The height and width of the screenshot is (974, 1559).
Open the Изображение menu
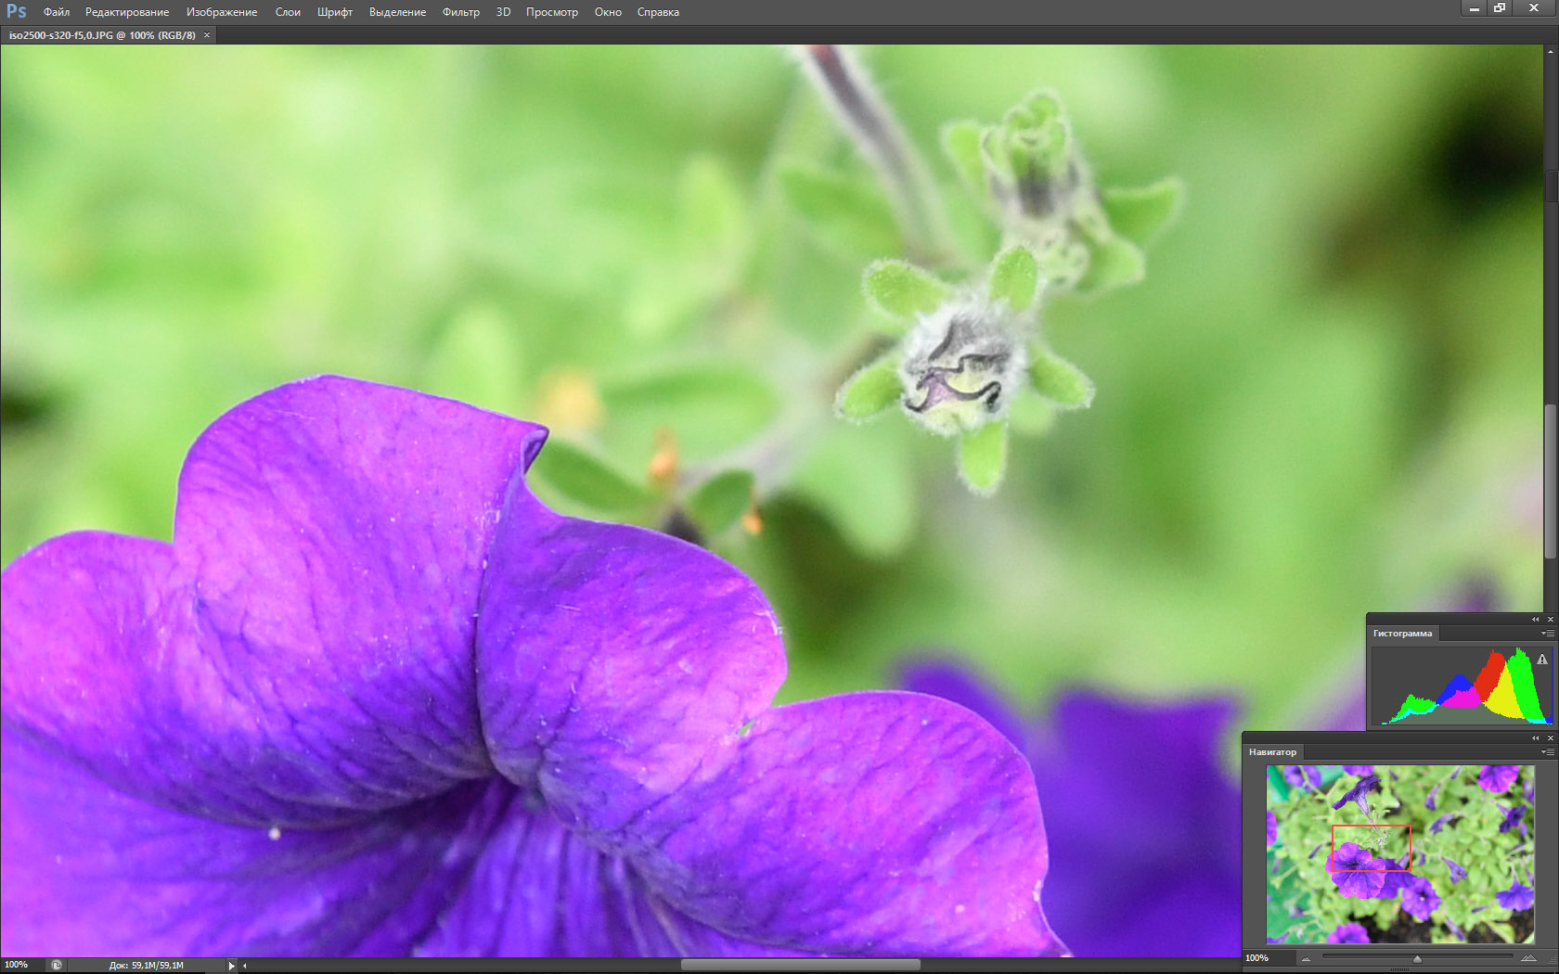click(x=222, y=12)
